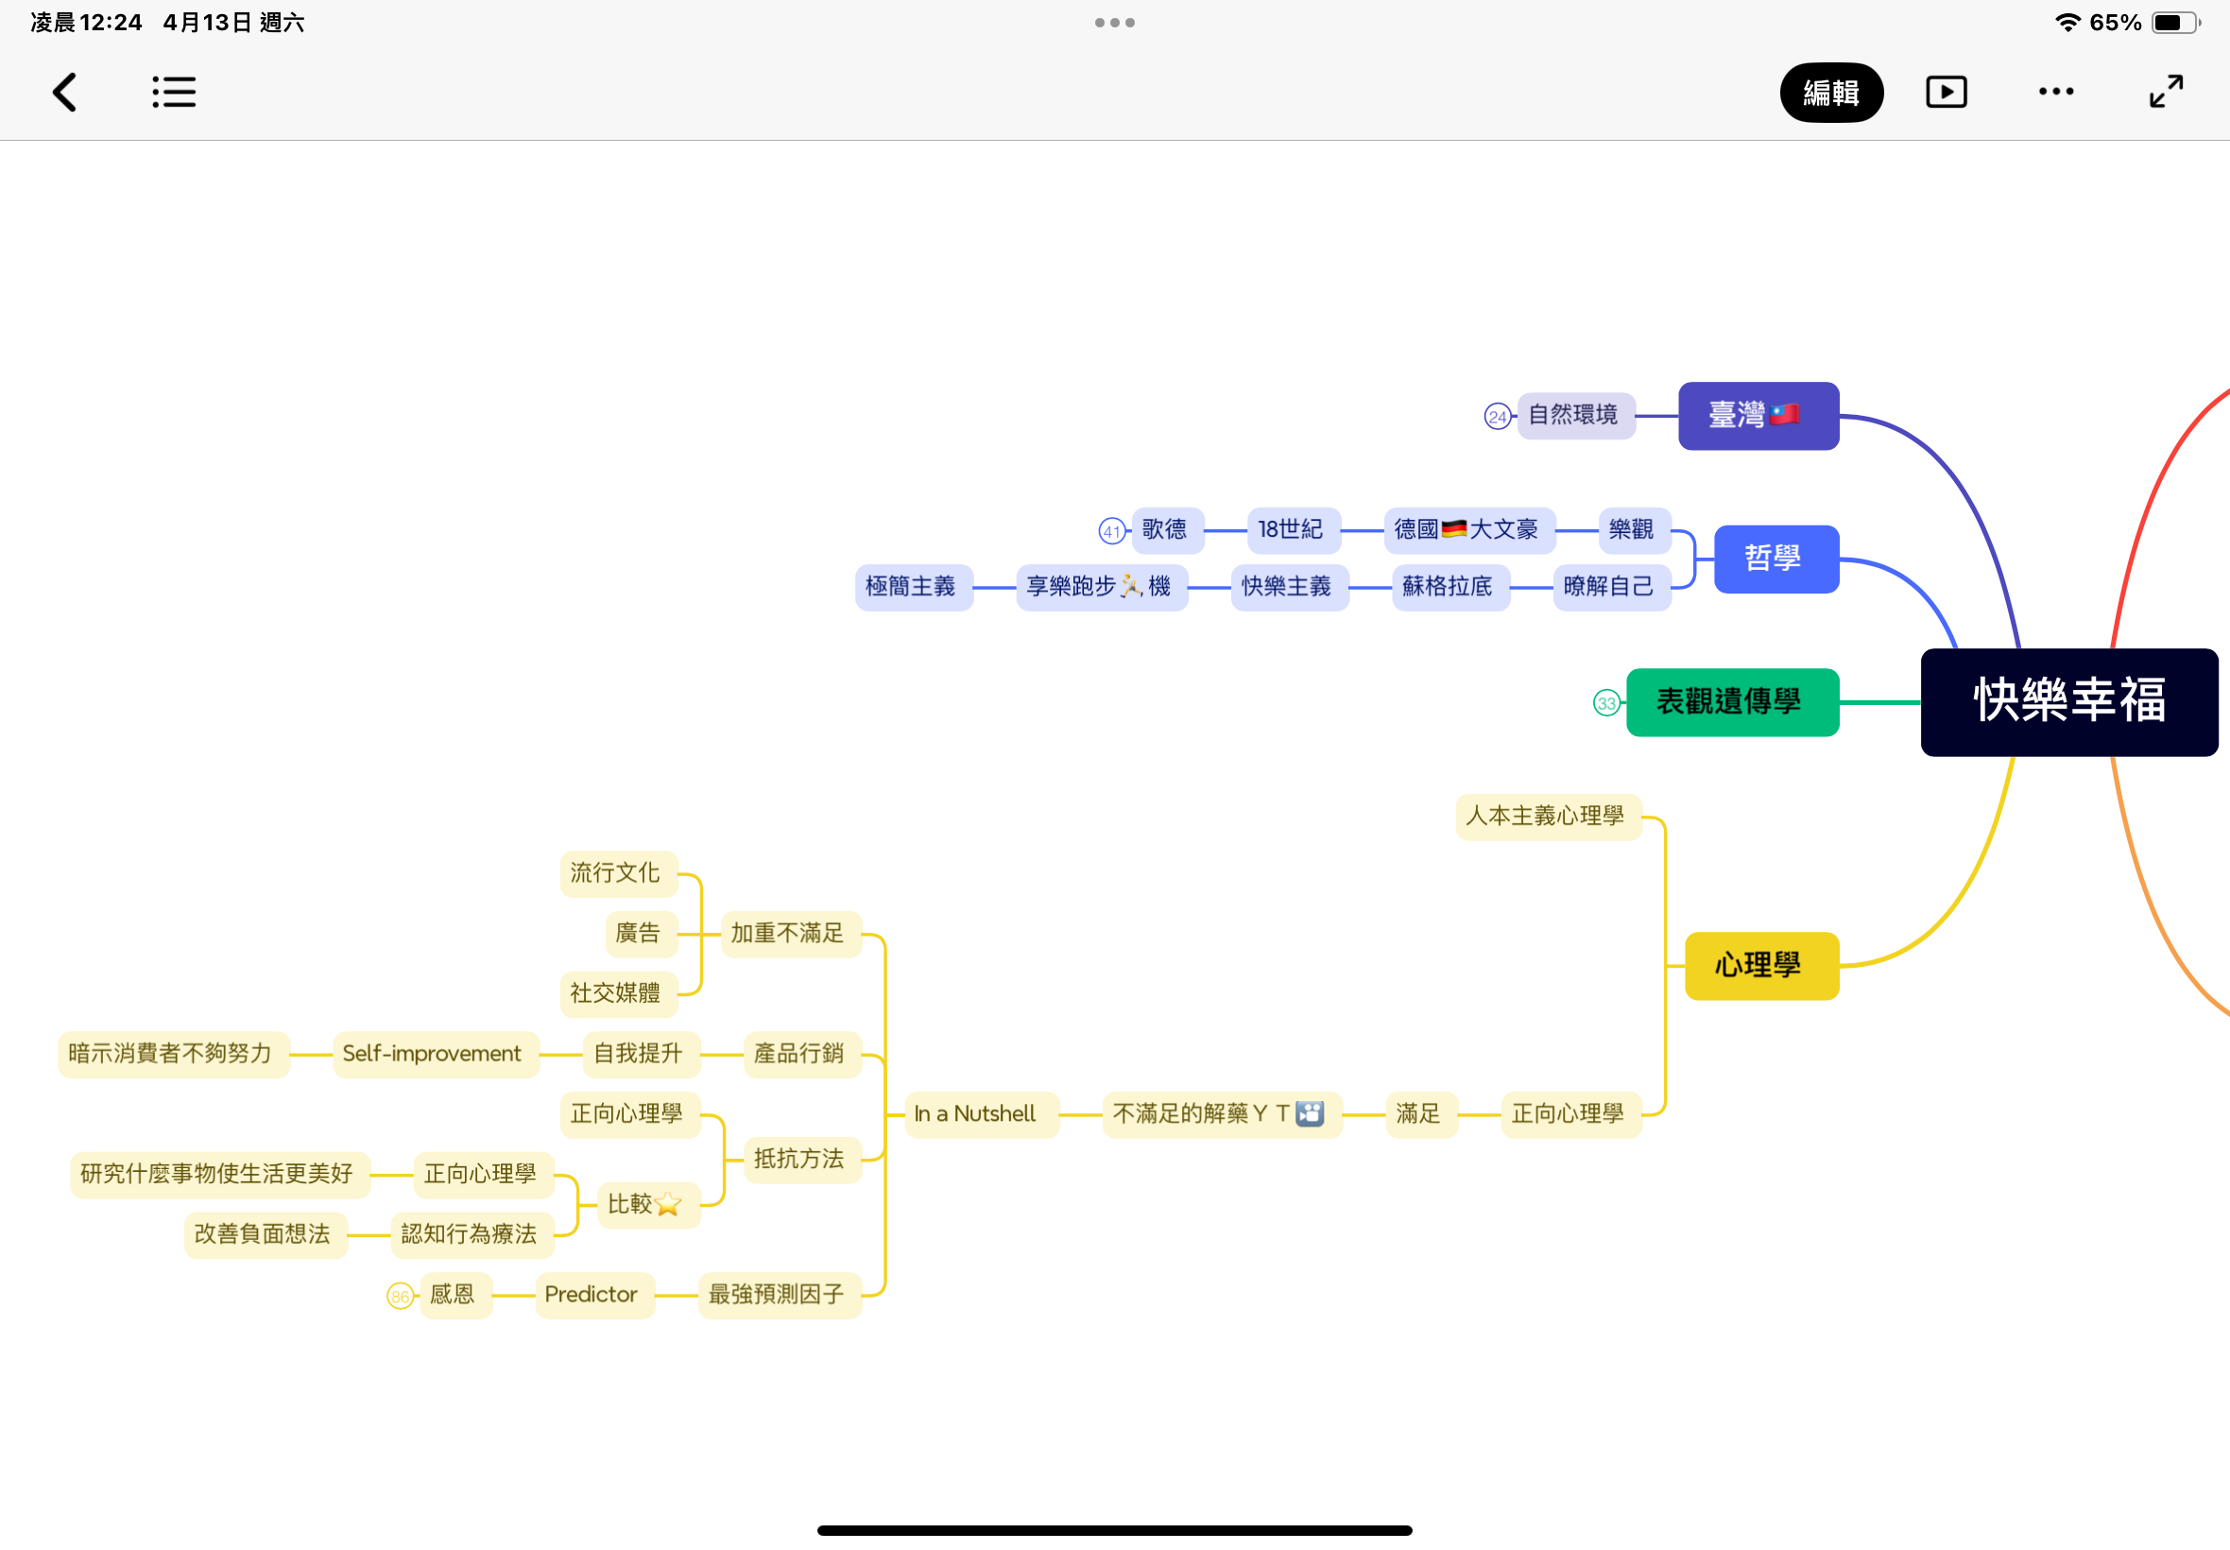The width and height of the screenshot is (2230, 1550).
Task: Select the yellow 心理學 node
Action: click(x=1761, y=965)
